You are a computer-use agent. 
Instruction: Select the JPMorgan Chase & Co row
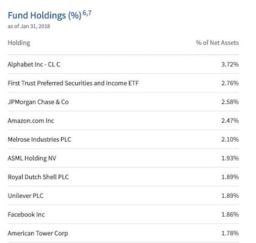123,102
